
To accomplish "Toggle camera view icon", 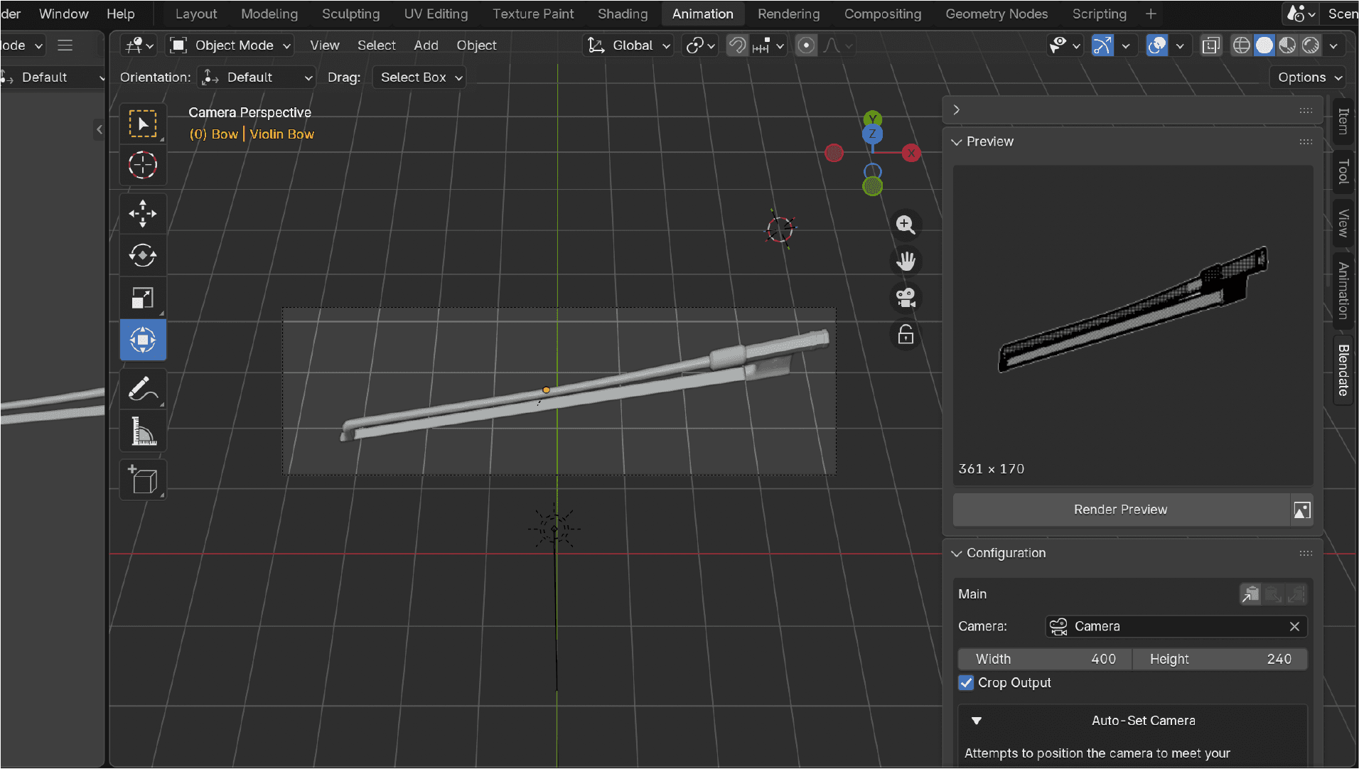I will coord(906,298).
